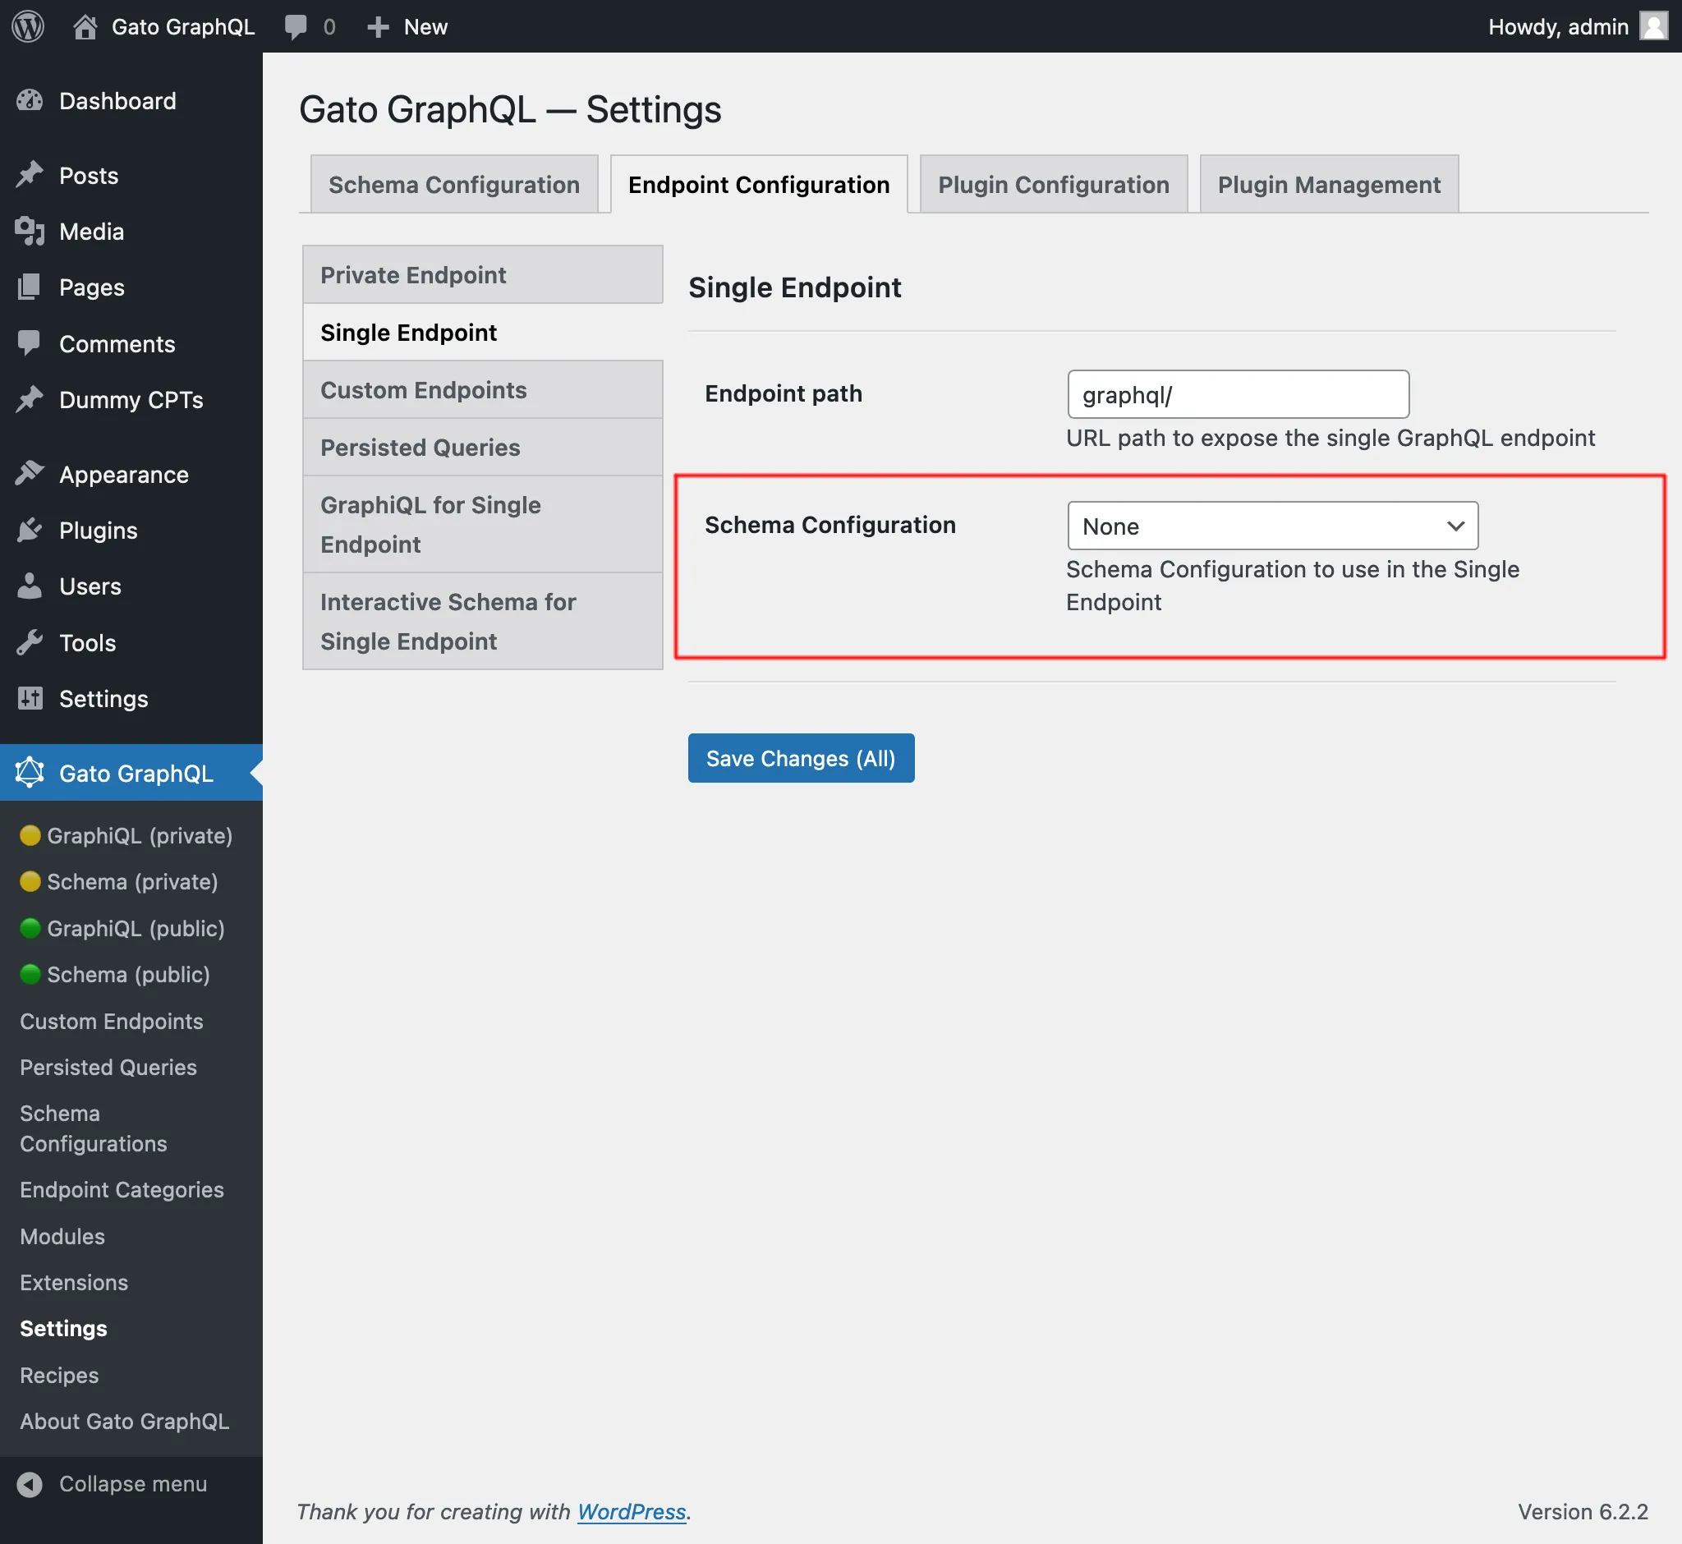
Task: Click the Gato GraphQL logo icon in sidebar
Action: coord(30,773)
